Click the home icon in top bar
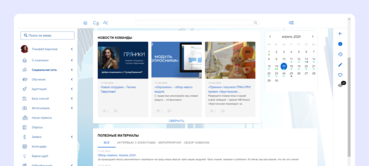This screenshot has width=369, height=166. tap(85, 23)
